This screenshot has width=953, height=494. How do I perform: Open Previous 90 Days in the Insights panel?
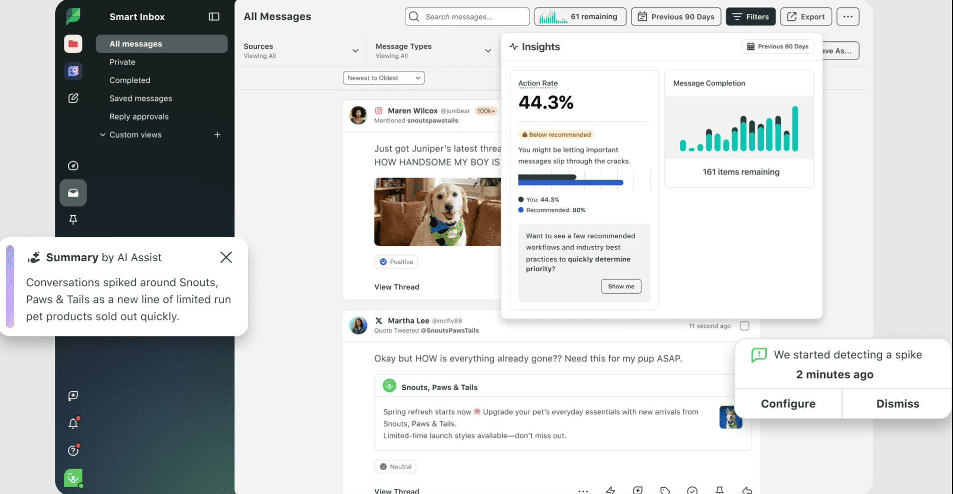point(778,46)
